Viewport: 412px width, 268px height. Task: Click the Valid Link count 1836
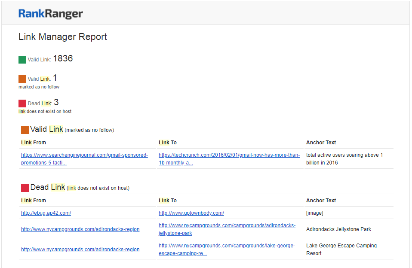pos(63,59)
